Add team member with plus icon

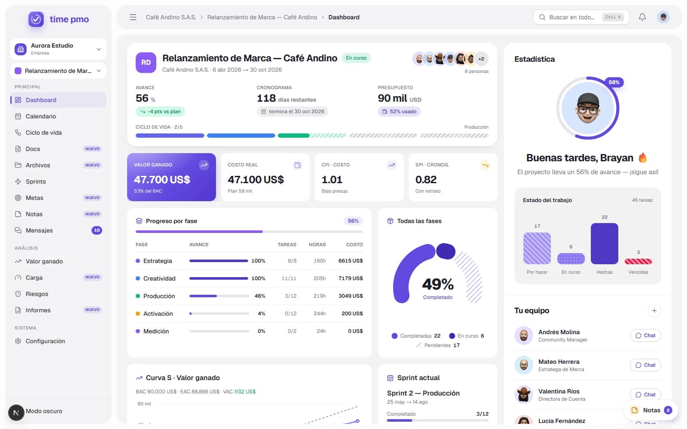pyautogui.click(x=654, y=311)
